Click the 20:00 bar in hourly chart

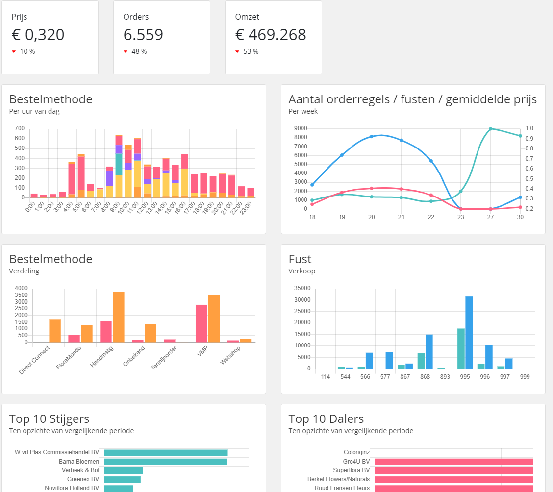coord(223,186)
